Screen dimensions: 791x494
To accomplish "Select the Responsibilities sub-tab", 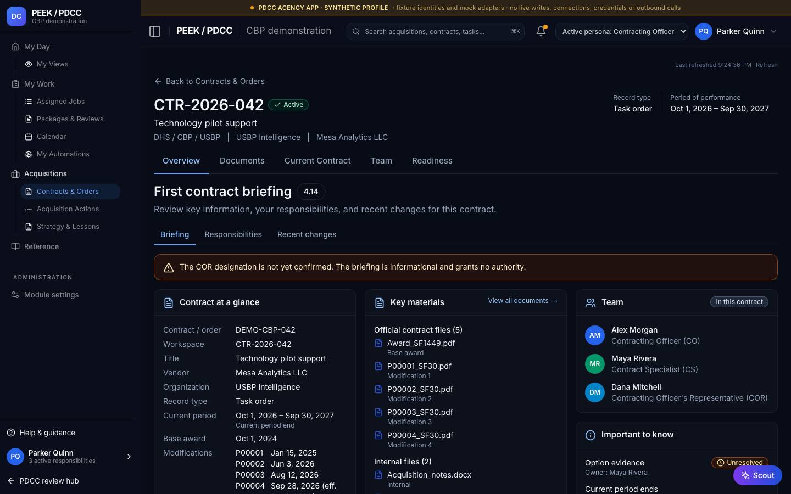I will [x=233, y=234].
